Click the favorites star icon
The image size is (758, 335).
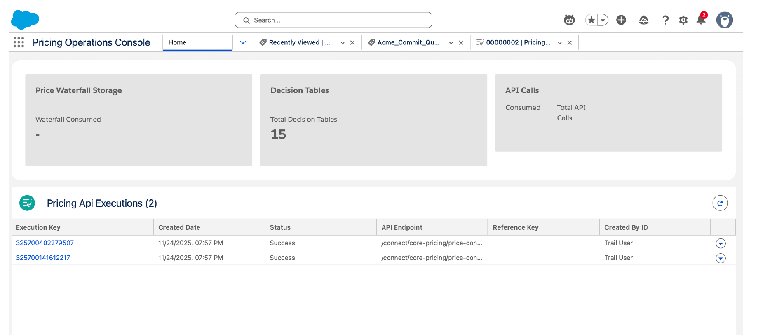(591, 20)
